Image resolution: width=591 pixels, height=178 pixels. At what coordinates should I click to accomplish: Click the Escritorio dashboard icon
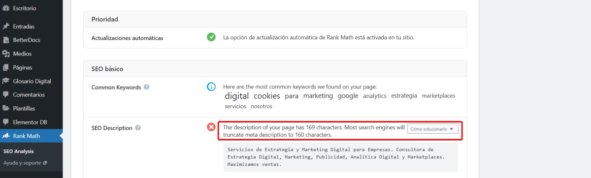[x=6, y=8]
